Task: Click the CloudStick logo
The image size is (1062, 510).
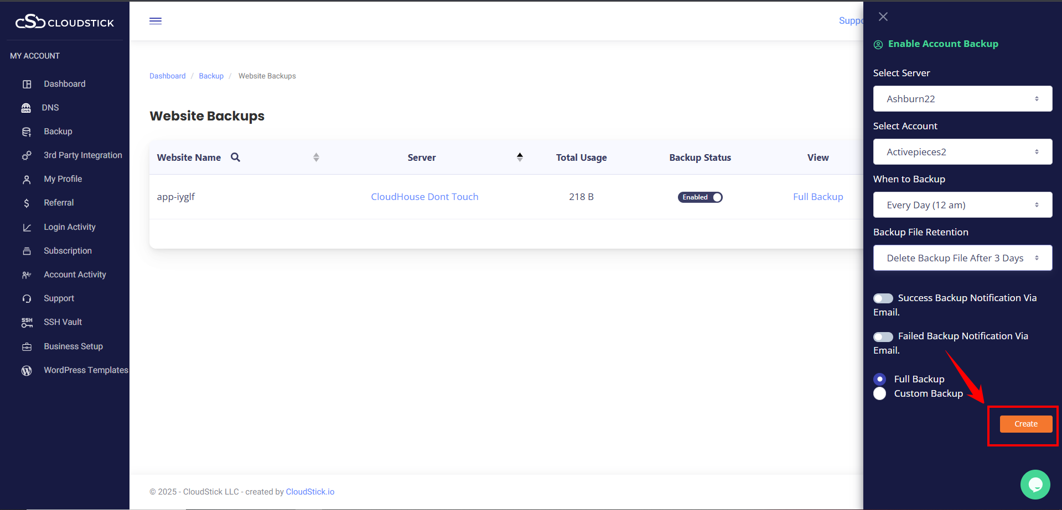Action: [x=65, y=22]
